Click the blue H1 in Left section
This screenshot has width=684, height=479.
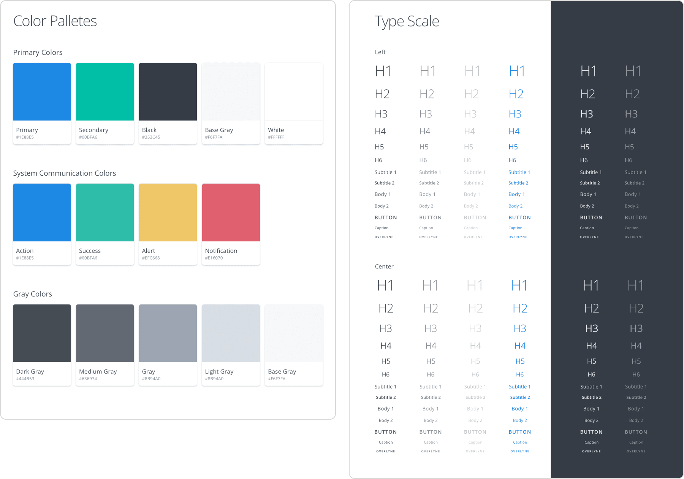tap(517, 71)
